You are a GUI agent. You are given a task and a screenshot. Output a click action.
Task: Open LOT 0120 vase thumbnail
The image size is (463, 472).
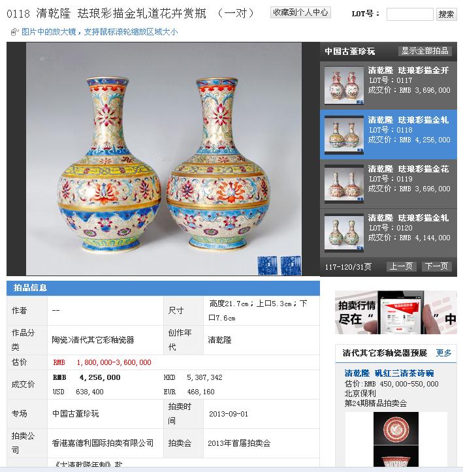click(343, 232)
